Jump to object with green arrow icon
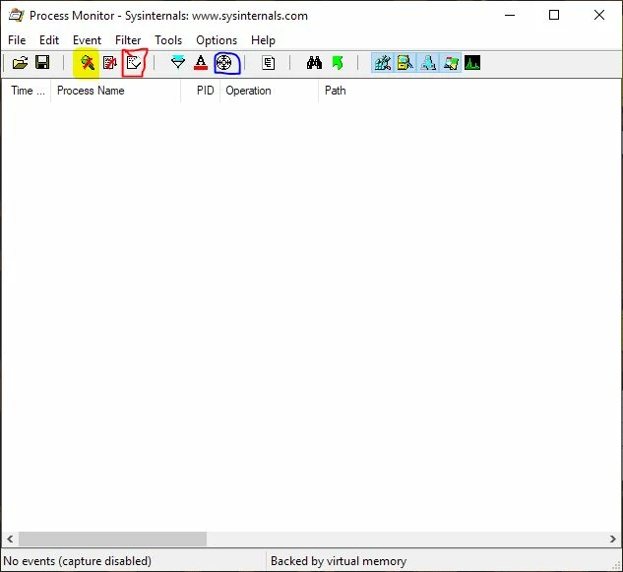Viewport: 623px width, 572px height. click(x=338, y=63)
